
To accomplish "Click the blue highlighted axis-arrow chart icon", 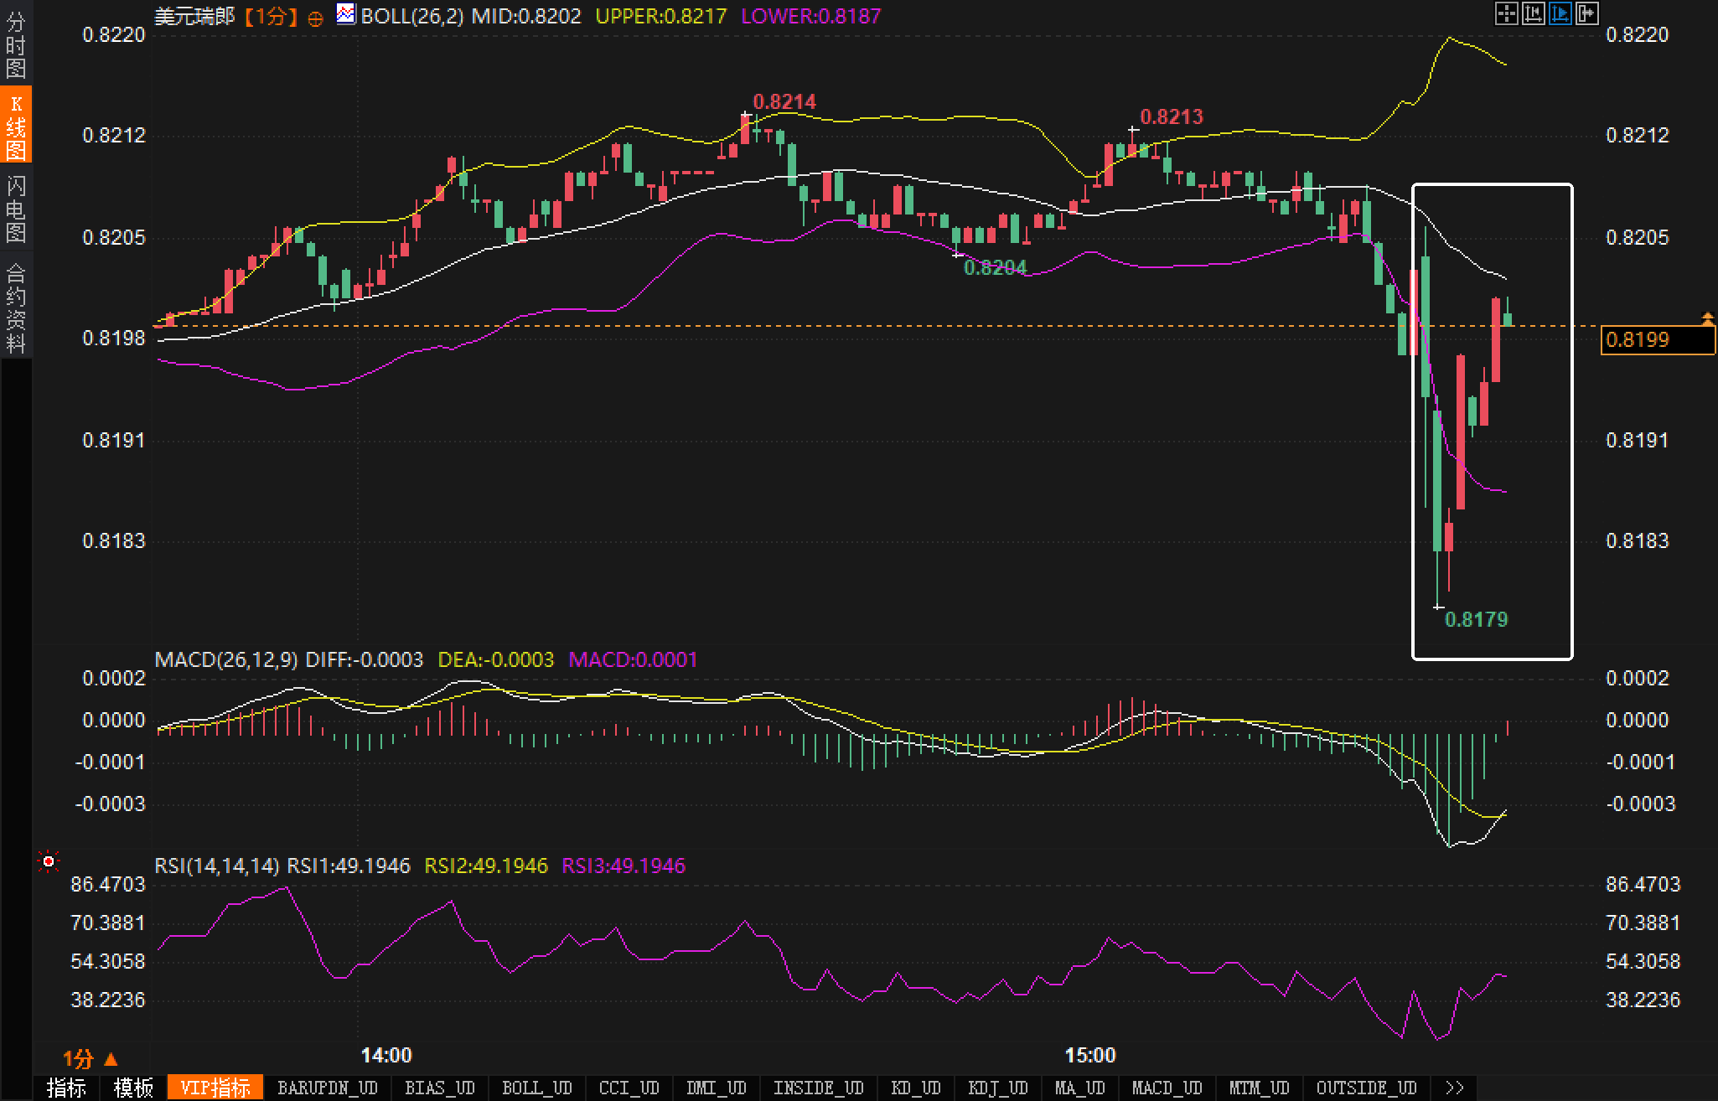I will pyautogui.click(x=1560, y=13).
